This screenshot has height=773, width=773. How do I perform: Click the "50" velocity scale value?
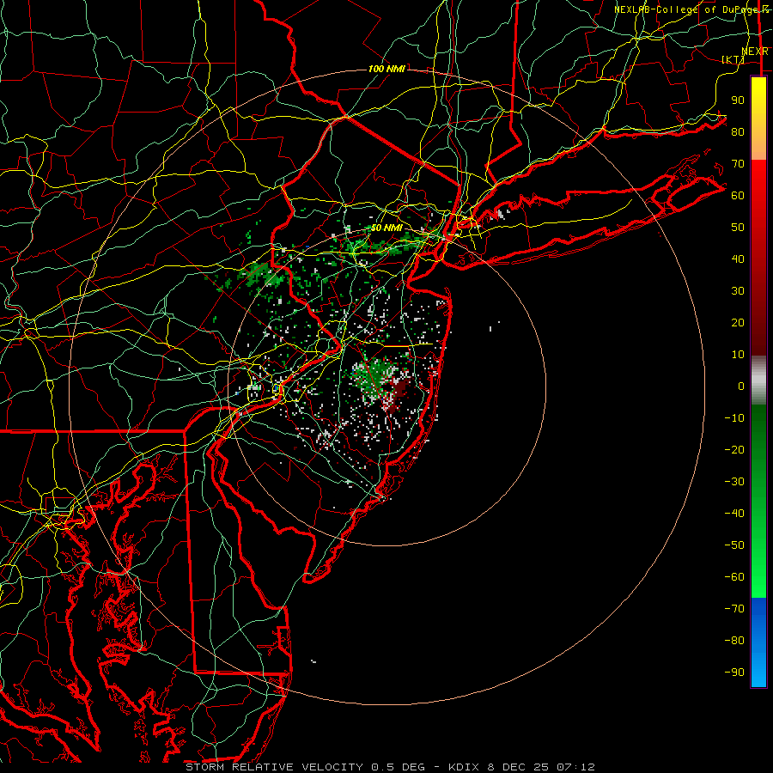point(738,228)
